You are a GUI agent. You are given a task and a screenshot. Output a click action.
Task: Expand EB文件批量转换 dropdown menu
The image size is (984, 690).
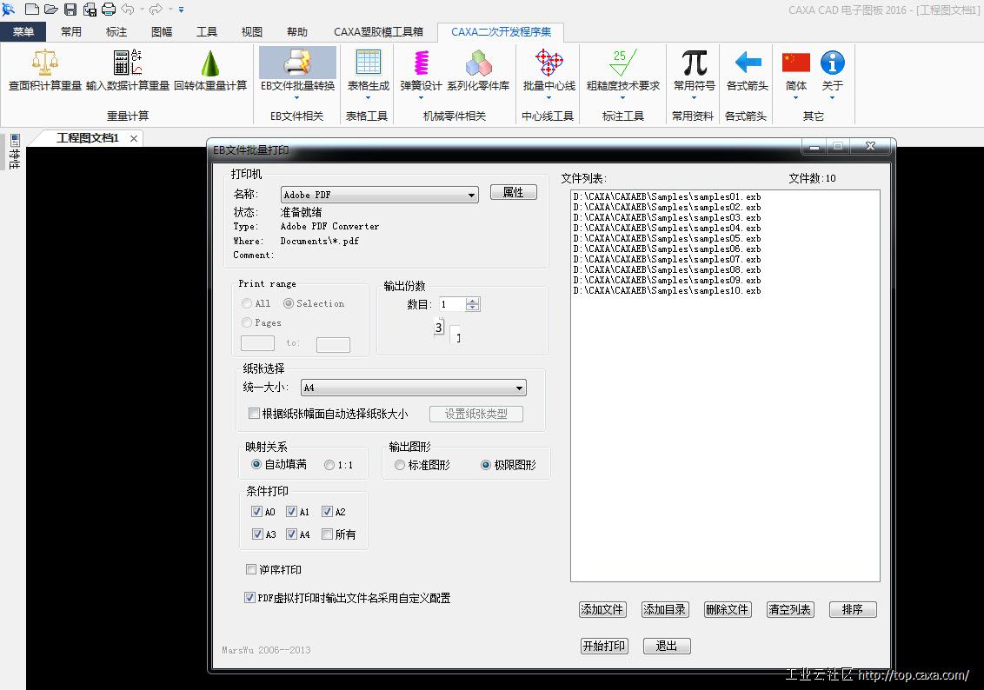(x=296, y=97)
